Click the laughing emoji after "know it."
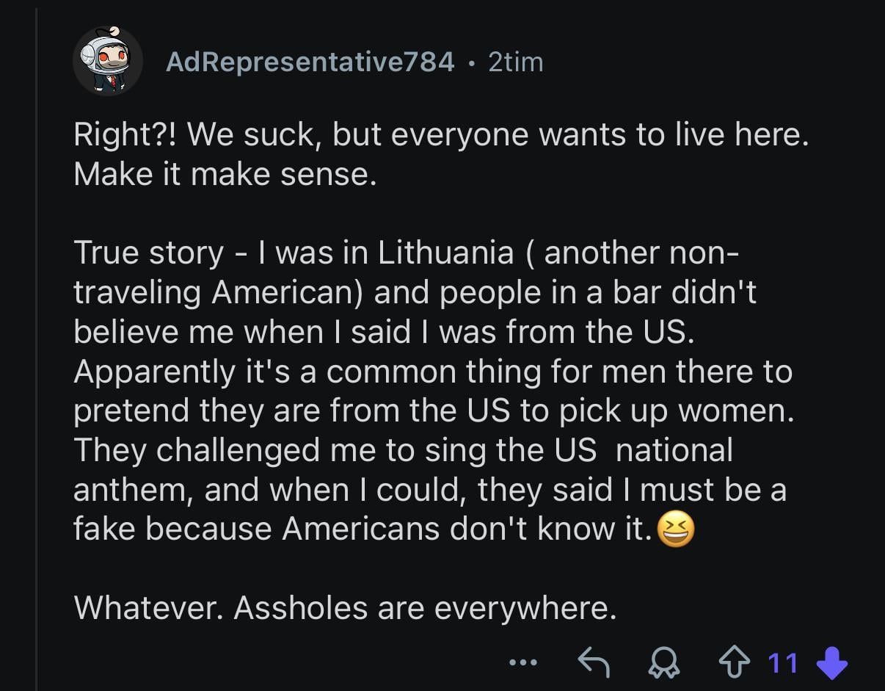Image resolution: width=885 pixels, height=691 pixels. pyautogui.click(x=675, y=529)
